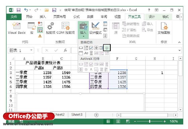188x129 pixels.
Task: Select Option Button form control
Action: click(x=107, y=48)
